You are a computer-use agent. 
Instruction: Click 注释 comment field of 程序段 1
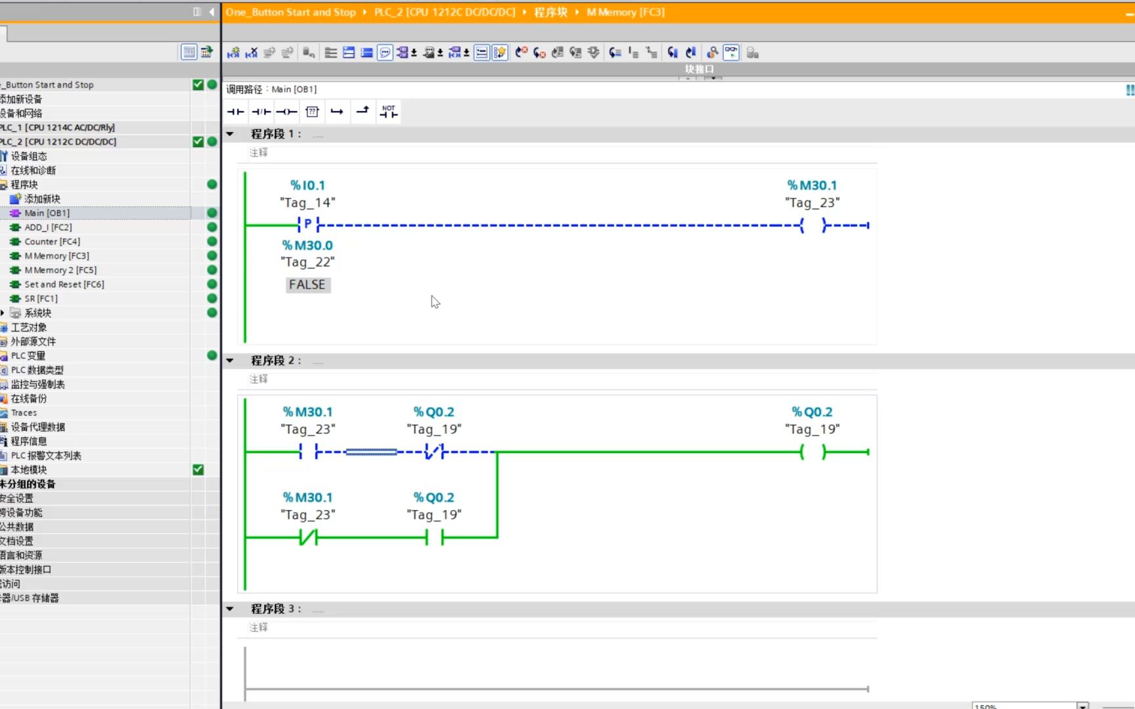click(x=259, y=152)
